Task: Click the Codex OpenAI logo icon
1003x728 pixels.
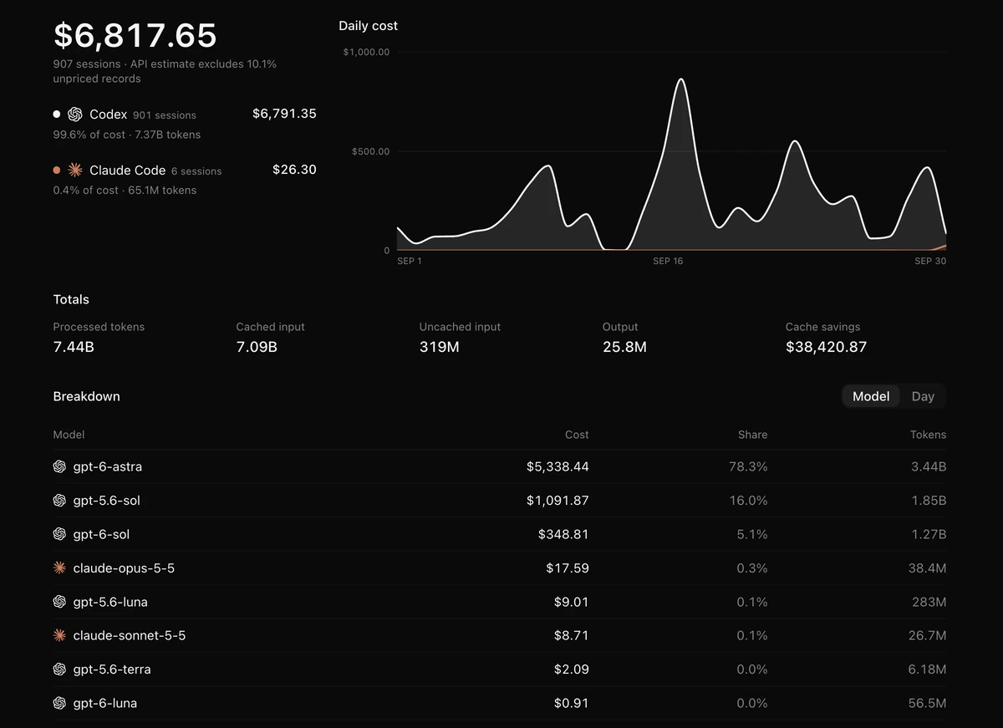Action: pos(75,115)
